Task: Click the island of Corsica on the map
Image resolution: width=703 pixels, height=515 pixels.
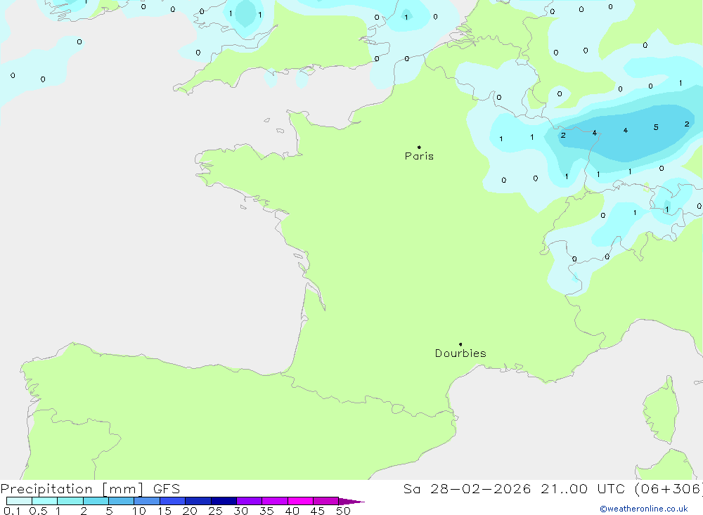Action: coord(661,410)
